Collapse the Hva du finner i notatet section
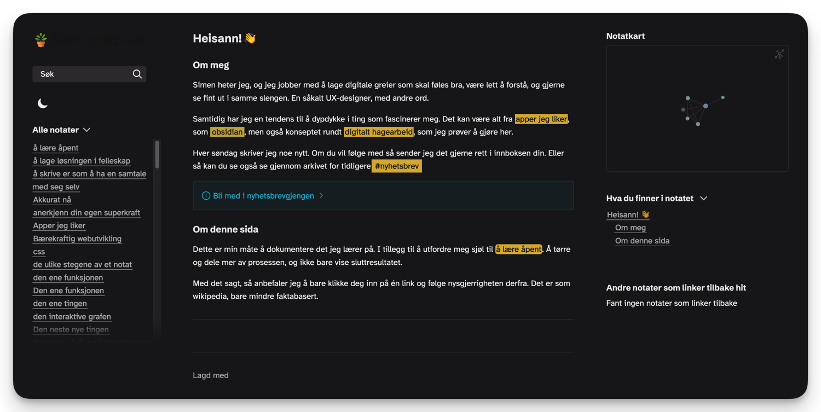 703,199
